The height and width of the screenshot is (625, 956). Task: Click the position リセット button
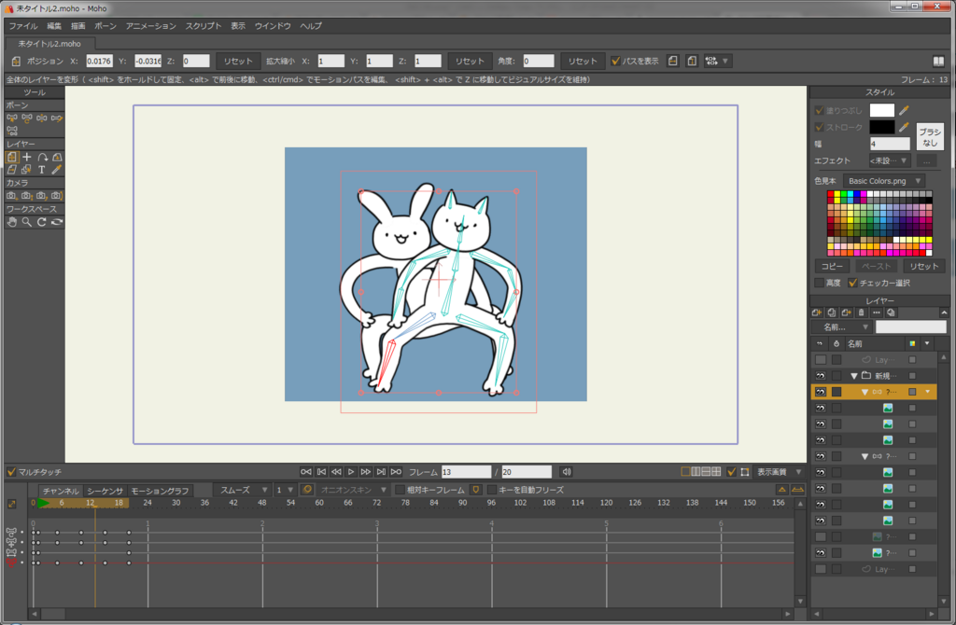click(x=238, y=61)
